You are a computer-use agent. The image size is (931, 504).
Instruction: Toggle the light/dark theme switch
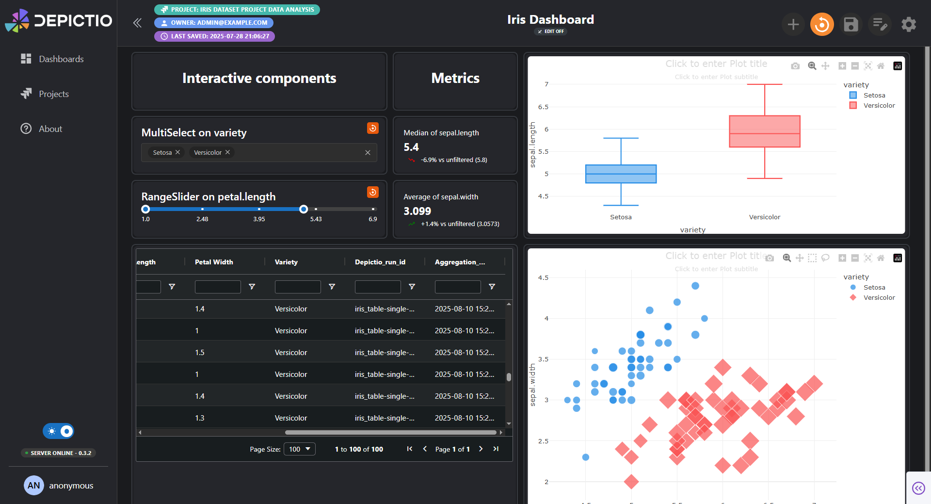pyautogui.click(x=58, y=431)
